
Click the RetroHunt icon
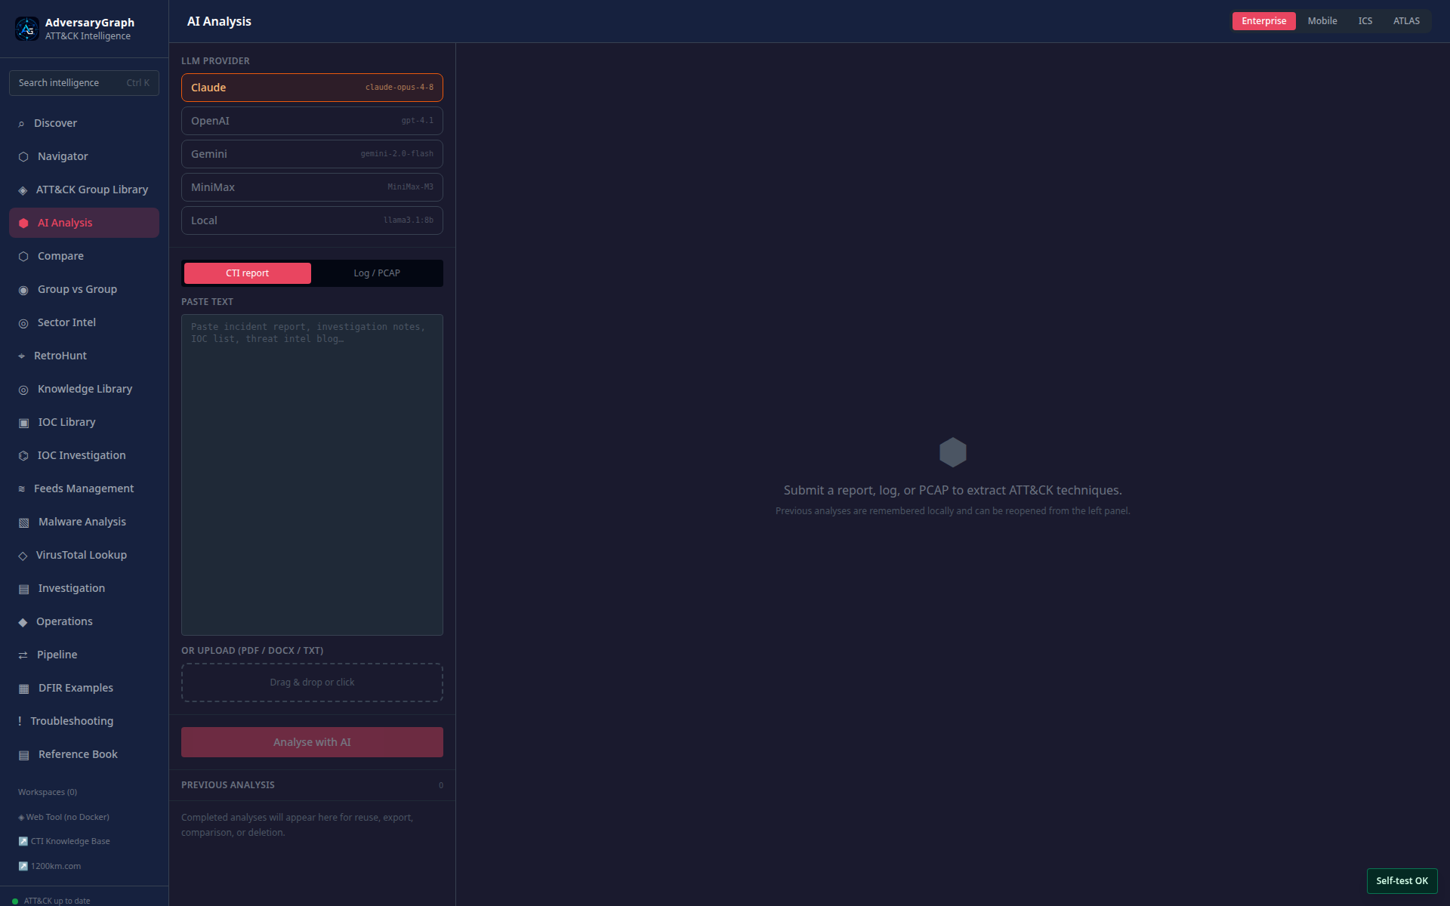pyautogui.click(x=21, y=356)
